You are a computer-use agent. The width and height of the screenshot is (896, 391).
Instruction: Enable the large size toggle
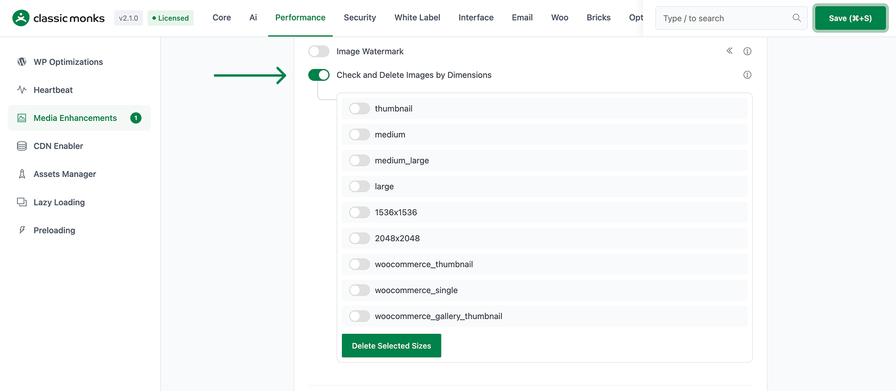[360, 186]
